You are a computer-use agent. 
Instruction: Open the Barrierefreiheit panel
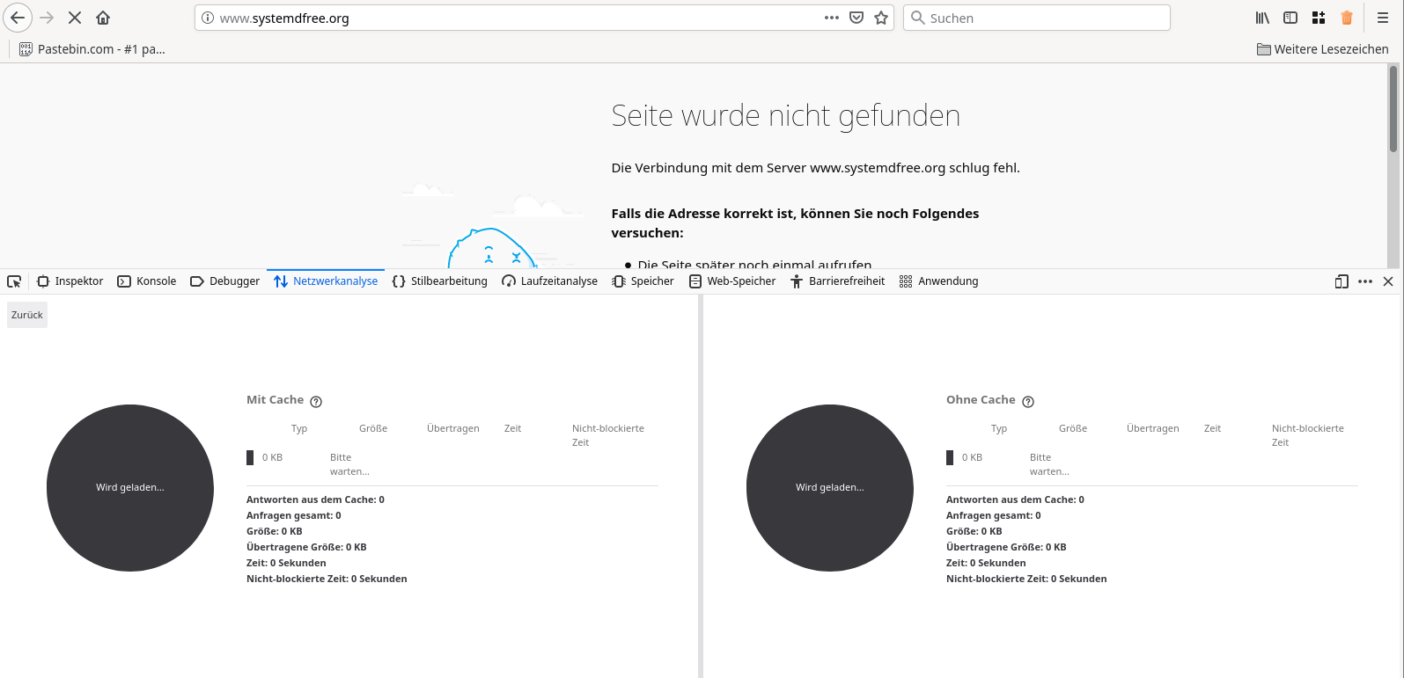(x=837, y=281)
